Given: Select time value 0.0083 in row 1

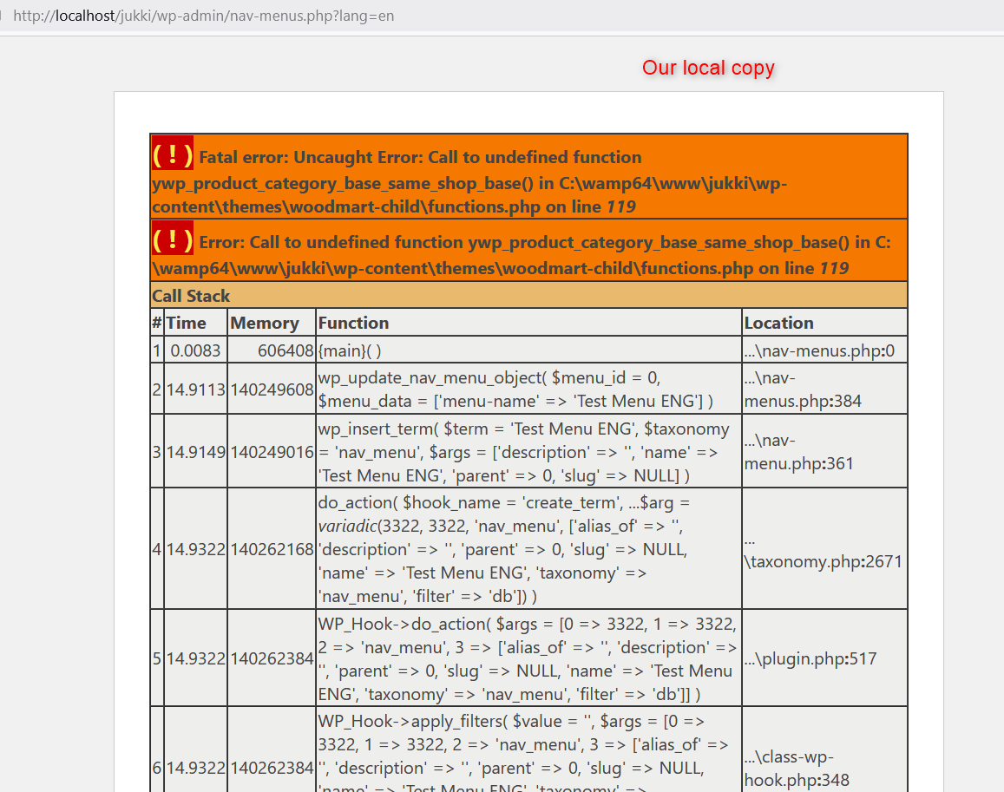Looking at the screenshot, I should (195, 350).
